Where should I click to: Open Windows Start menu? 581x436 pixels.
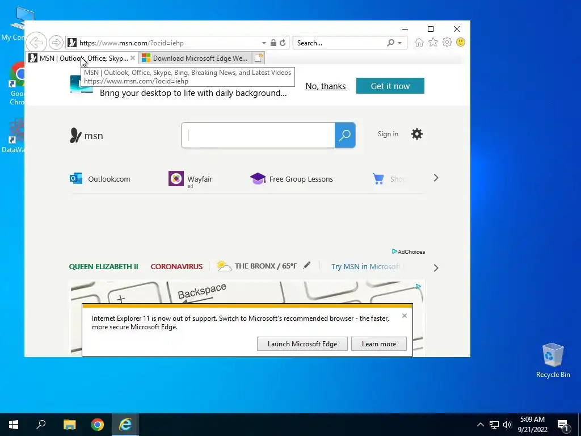click(x=14, y=425)
